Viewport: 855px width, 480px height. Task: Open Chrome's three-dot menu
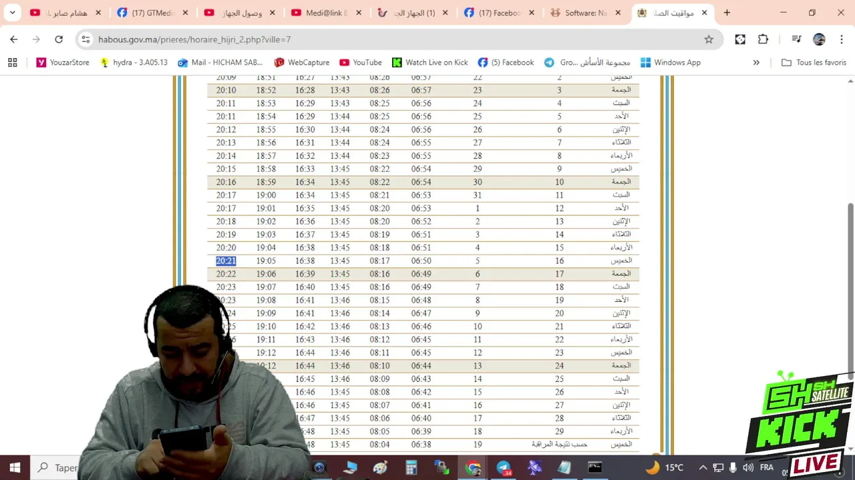841,39
